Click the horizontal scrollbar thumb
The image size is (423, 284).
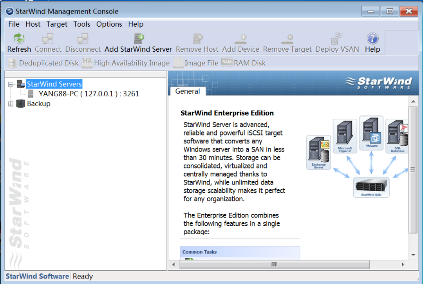274,264
